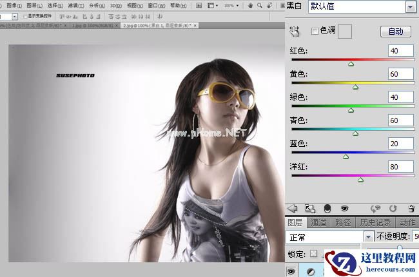Open the options bar tool preset dropdown
The width and height of the screenshot is (419, 277).
15,17
